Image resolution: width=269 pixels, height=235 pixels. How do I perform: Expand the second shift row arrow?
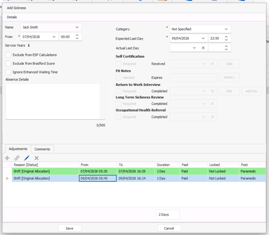(x=7, y=178)
